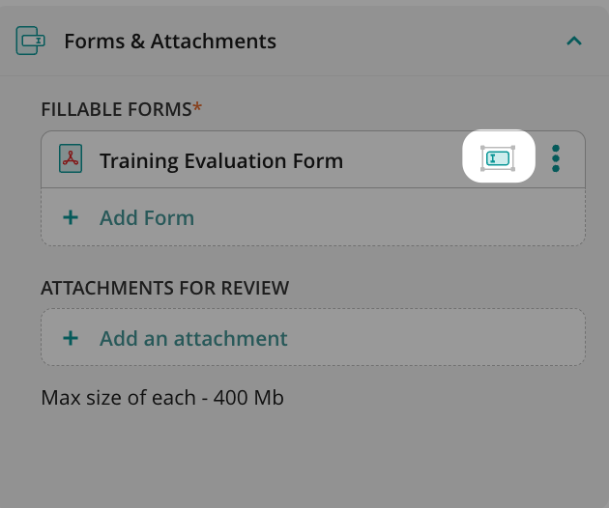Click empty area of the attachment drop zone
This screenshot has height=508, width=609.
[x=435, y=338]
